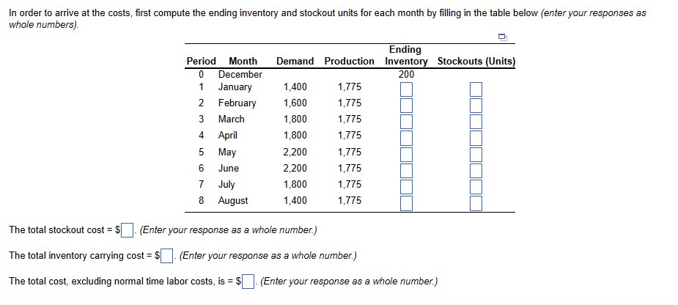This screenshot has height=305, width=678.
Task: Select January Stockouts input box
Action: click(x=476, y=89)
